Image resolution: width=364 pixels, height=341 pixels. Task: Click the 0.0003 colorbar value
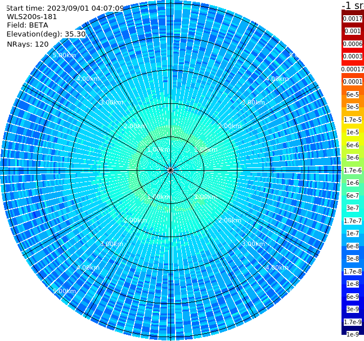point(353,56)
